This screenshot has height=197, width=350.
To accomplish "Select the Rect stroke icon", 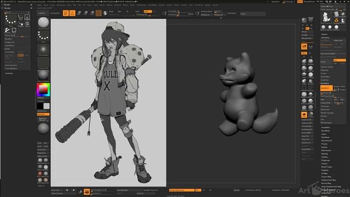I will pyautogui.click(x=14, y=30).
